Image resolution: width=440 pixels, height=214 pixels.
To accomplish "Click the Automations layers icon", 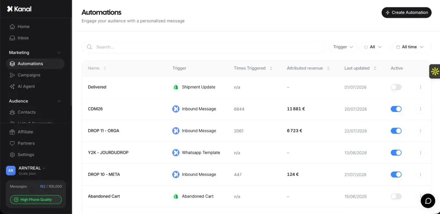I will coord(12,64).
